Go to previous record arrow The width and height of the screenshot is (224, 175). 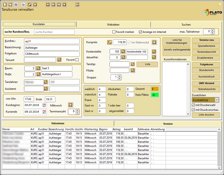(x=53, y=5)
